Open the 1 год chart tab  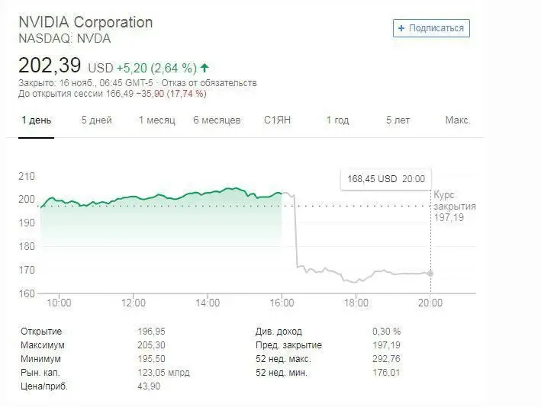[x=337, y=120]
